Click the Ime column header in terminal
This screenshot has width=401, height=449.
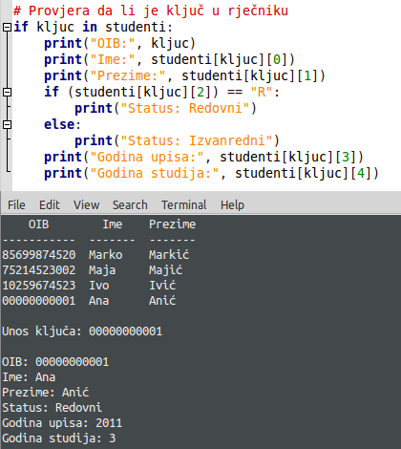[113, 224]
